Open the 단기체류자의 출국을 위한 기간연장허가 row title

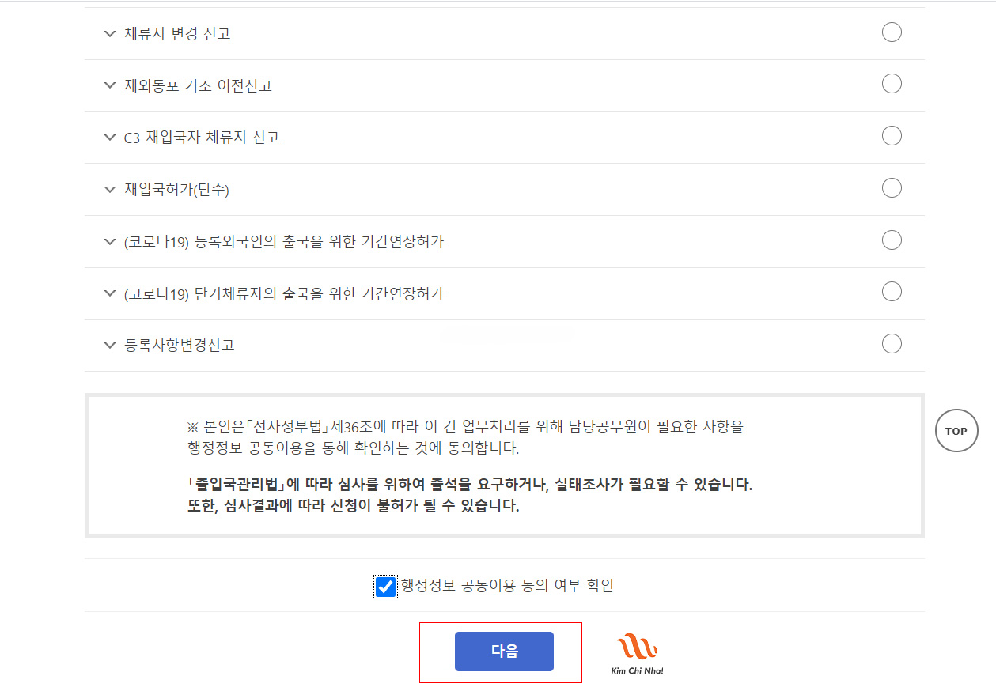click(x=284, y=294)
